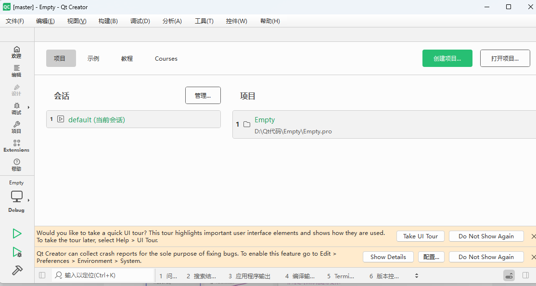Open the 帮助(H) menu

270,21
